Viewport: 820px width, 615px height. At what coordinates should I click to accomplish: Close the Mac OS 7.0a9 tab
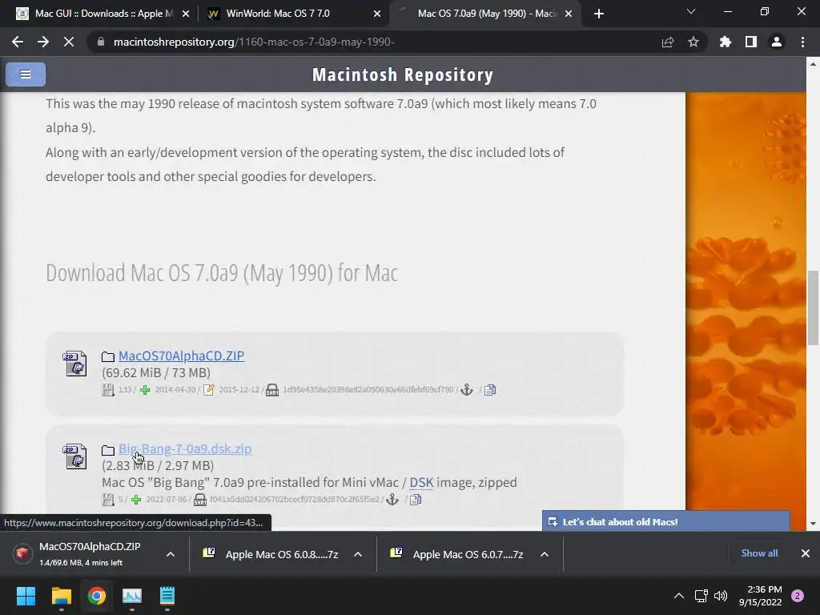coord(569,14)
